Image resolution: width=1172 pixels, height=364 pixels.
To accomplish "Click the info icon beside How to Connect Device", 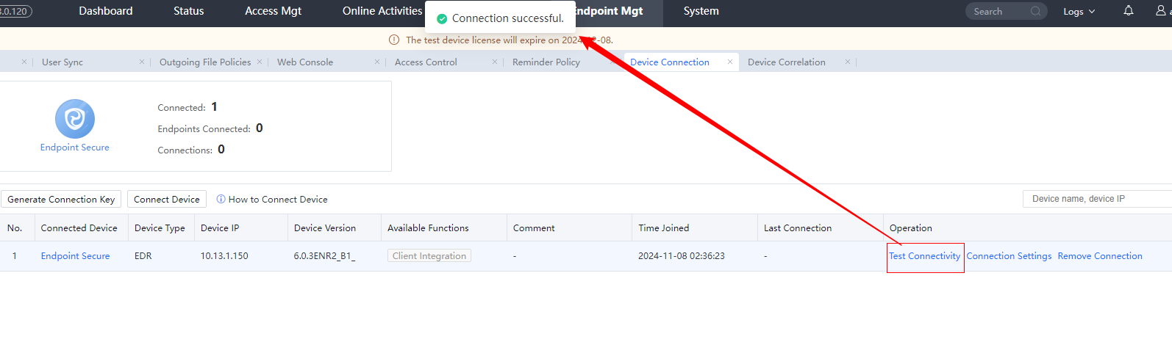I will [221, 200].
